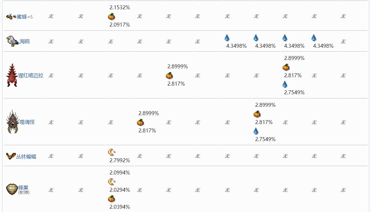Click the crescent moon icon in 蜂巢 row
The image size is (371, 212).
(x=112, y=181)
